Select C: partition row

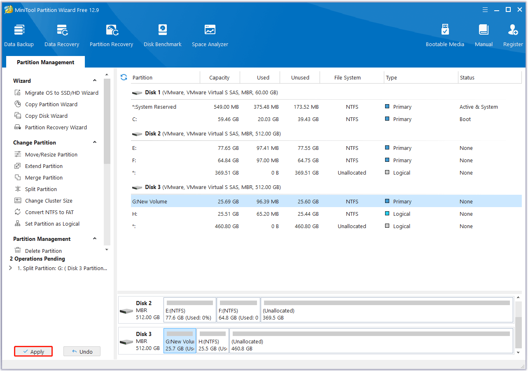click(326, 119)
